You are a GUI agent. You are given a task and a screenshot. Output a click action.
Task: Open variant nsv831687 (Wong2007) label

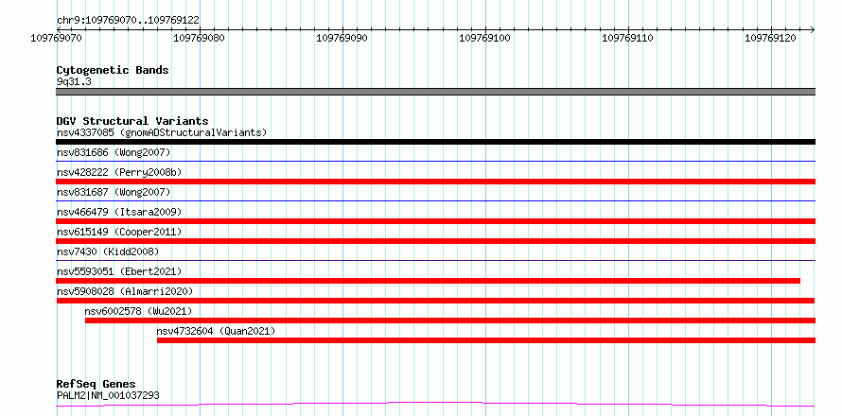114,192
